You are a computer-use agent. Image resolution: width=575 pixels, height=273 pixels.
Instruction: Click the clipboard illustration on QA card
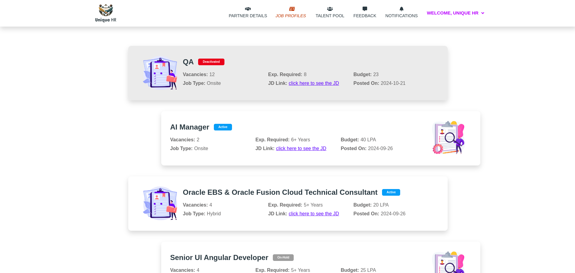pyautogui.click(x=160, y=73)
